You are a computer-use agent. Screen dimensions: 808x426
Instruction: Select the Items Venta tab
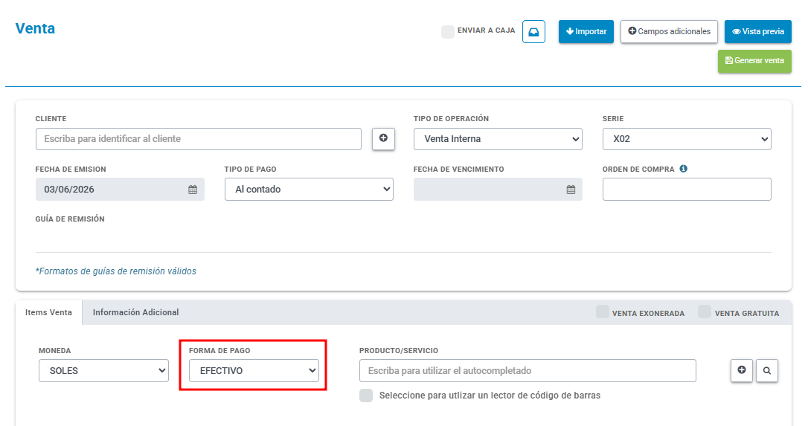(48, 312)
